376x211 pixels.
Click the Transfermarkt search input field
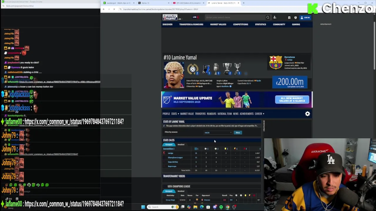pos(235,18)
